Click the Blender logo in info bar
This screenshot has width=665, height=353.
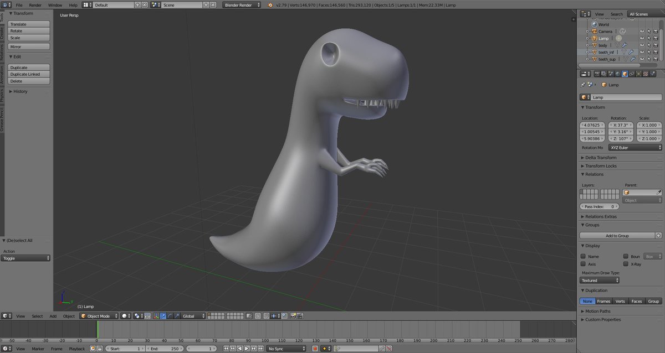(270, 4)
